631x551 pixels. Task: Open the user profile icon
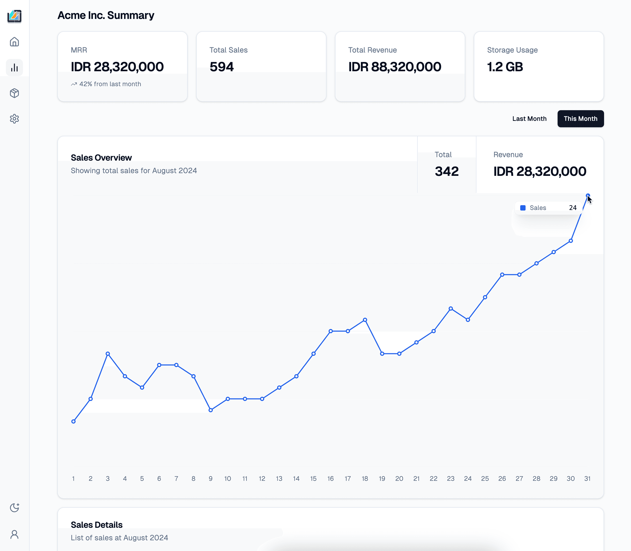click(x=14, y=534)
